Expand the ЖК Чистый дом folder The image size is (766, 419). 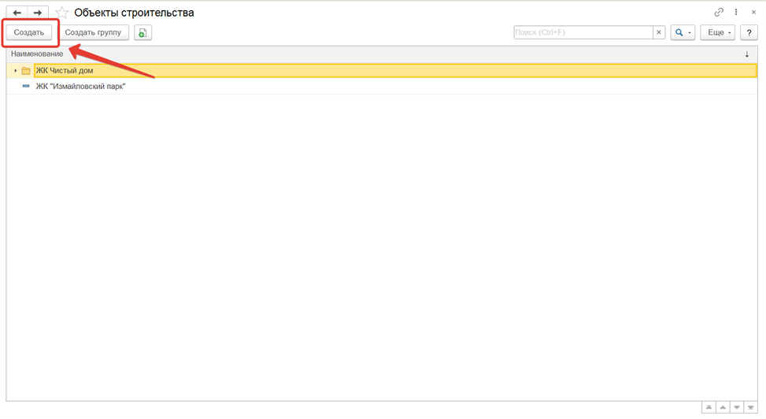coord(16,71)
